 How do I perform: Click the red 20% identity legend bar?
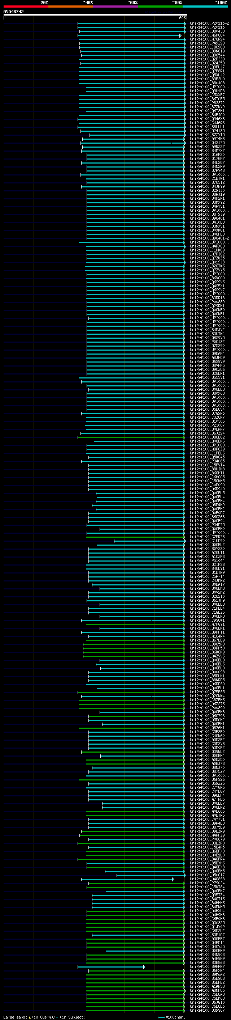click(x=26, y=7)
